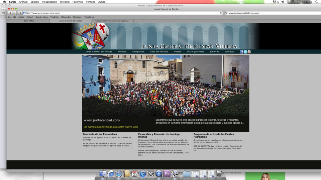Expand the Noticias bookmarks dropdown

(78, 17)
